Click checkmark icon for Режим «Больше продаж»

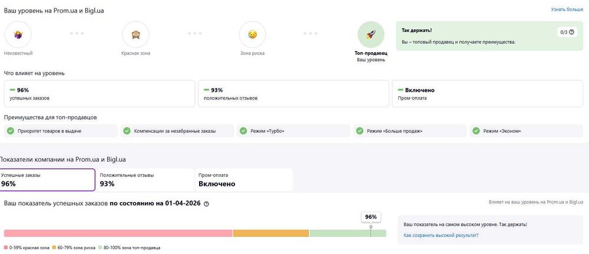coord(360,131)
